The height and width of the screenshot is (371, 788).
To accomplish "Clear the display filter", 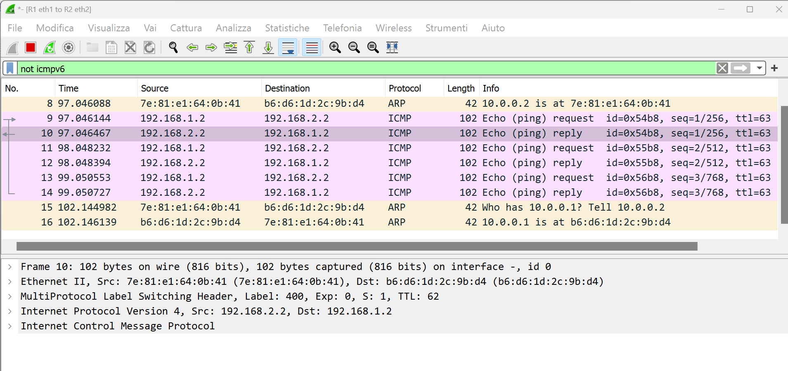I will [x=722, y=68].
